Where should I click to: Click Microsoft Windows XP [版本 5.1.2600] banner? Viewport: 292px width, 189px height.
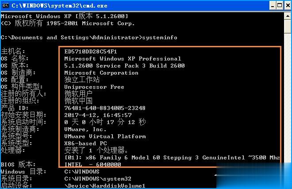[65, 16]
